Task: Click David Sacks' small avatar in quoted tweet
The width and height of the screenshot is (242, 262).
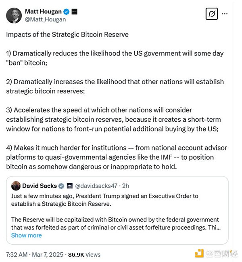Action: click(16, 186)
